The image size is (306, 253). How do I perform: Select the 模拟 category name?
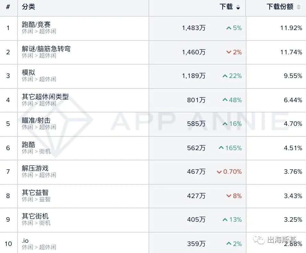28,73
